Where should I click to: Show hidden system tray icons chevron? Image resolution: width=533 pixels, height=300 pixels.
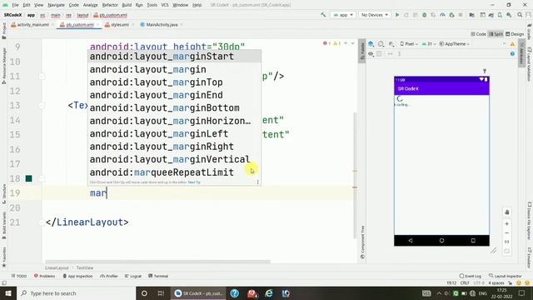[x=439, y=293]
